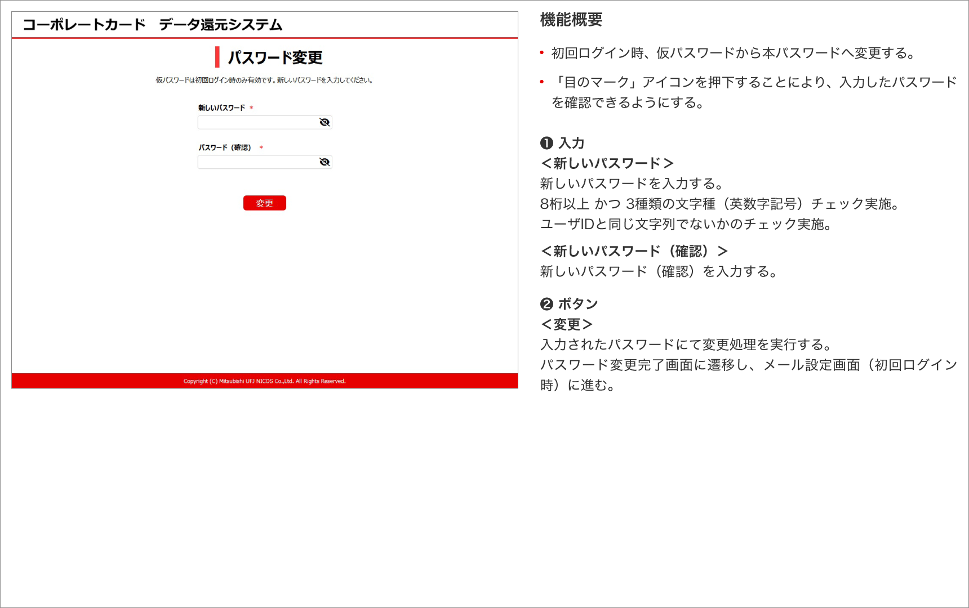Show the new password using the eye icon
The image size is (969, 608).
[x=325, y=122]
